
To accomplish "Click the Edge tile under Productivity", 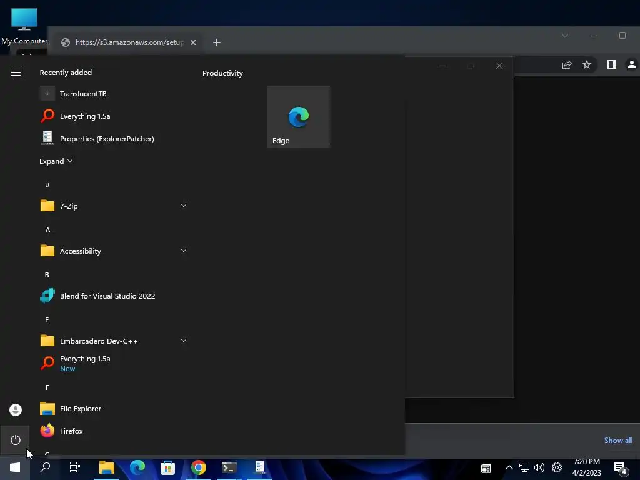I will 299,117.
